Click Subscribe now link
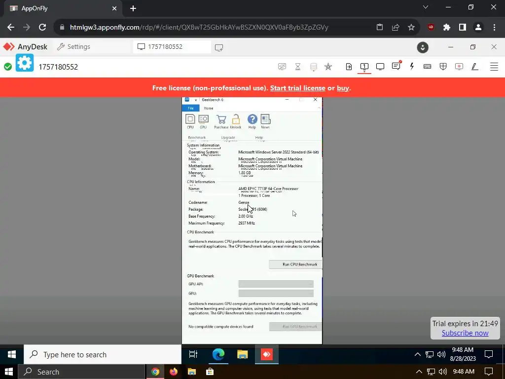Viewport: 505px width, 379px height. point(465,333)
